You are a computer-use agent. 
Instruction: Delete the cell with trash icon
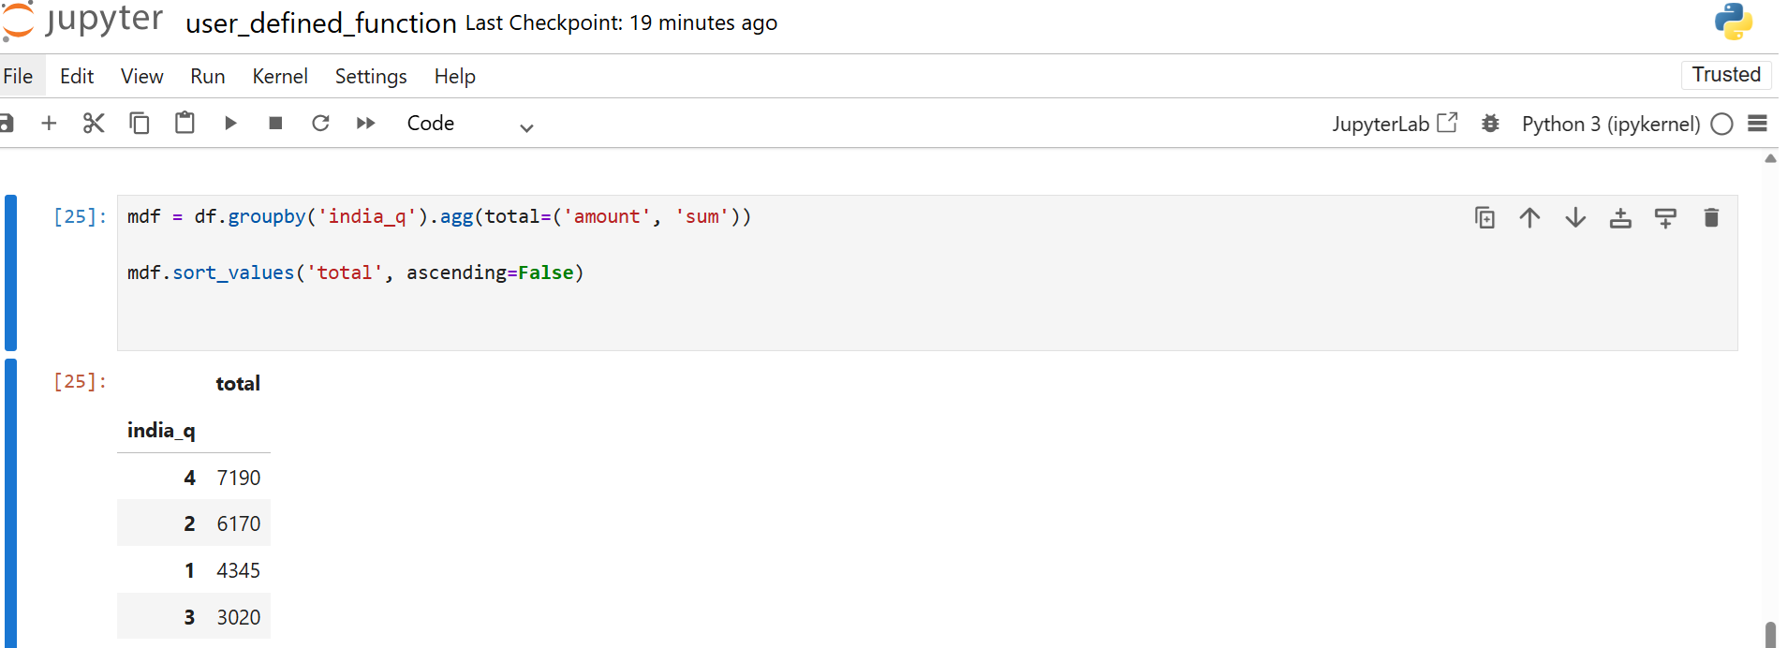[x=1711, y=218]
